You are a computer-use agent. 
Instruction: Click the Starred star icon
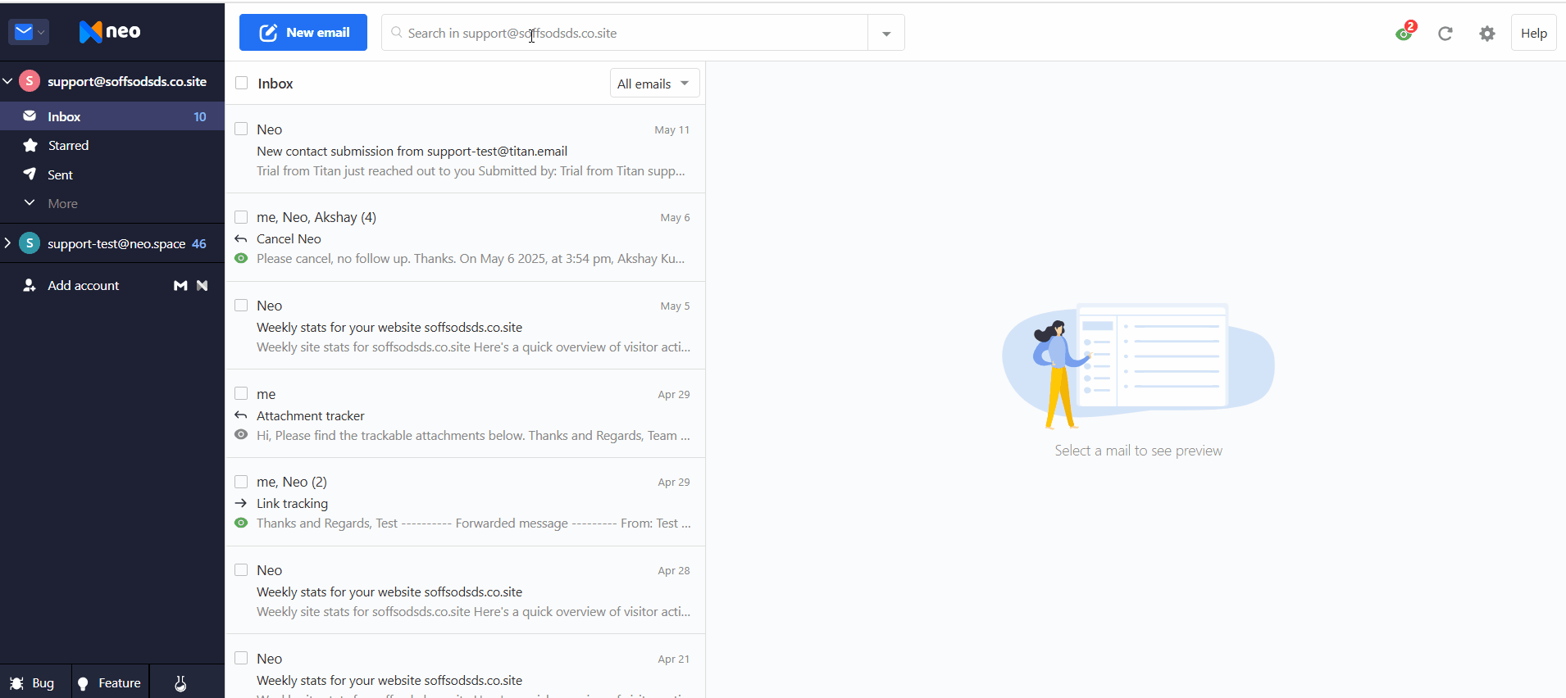(x=30, y=145)
